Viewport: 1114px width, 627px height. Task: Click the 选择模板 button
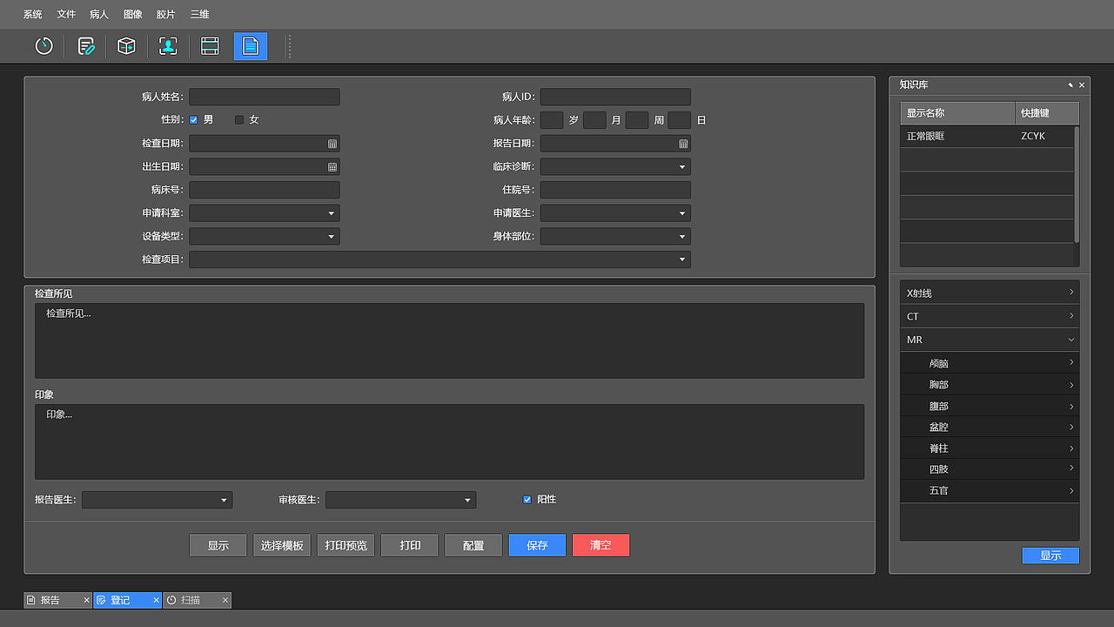click(x=282, y=545)
